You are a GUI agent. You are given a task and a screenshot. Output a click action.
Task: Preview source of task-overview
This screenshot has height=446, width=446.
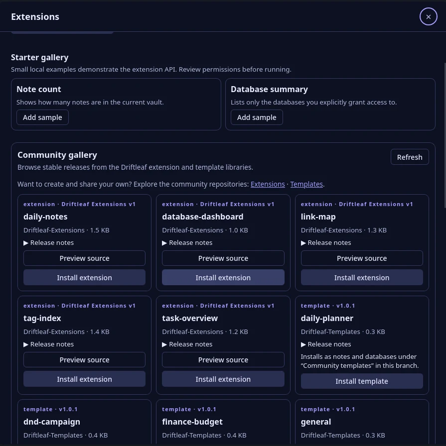click(x=223, y=360)
